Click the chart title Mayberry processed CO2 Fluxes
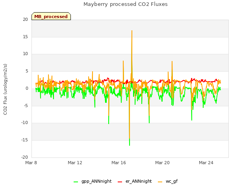The image size is (252, 189). coord(126,4)
